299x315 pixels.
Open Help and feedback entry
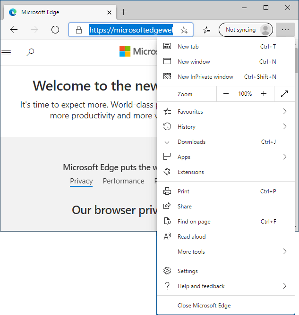[226, 286]
